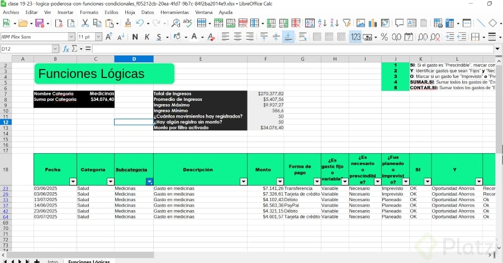
Task: Add a new sheet
Action: click(x=37, y=261)
